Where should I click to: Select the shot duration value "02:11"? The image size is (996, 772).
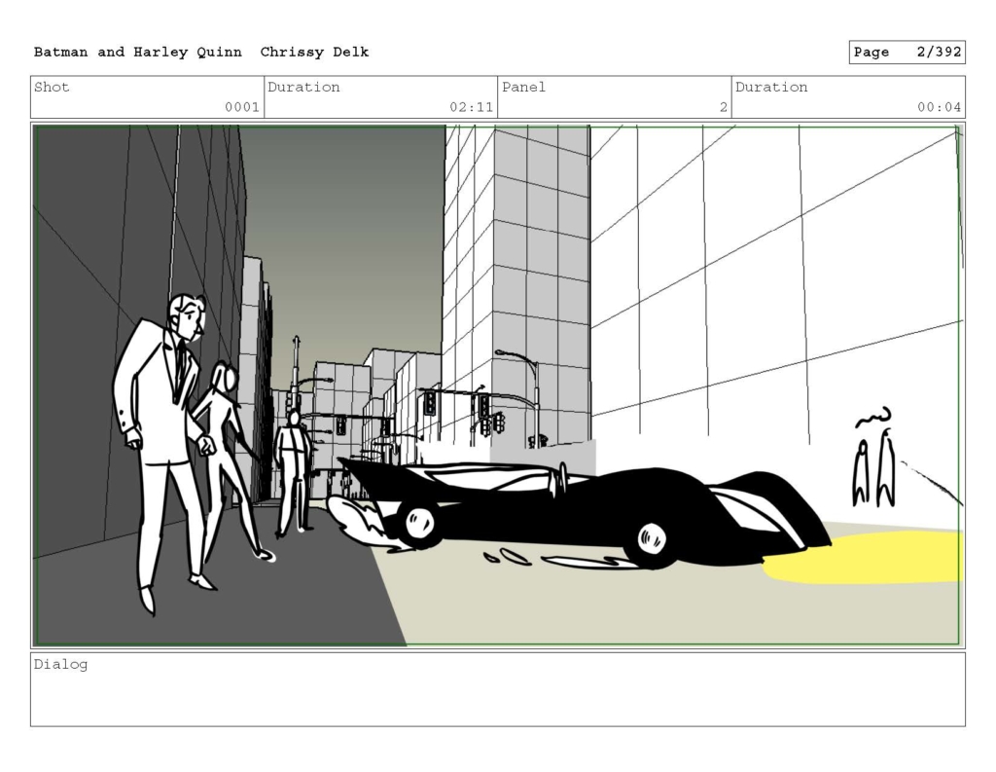click(x=472, y=107)
